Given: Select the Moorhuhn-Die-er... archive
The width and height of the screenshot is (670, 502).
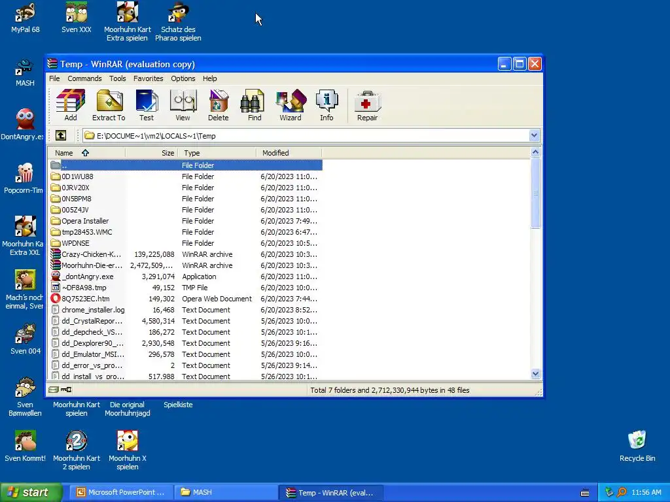Looking at the screenshot, I should 185,265.
